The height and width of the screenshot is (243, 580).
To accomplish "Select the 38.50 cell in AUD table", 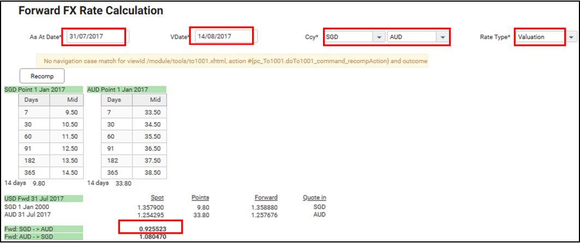I will tap(150, 173).
